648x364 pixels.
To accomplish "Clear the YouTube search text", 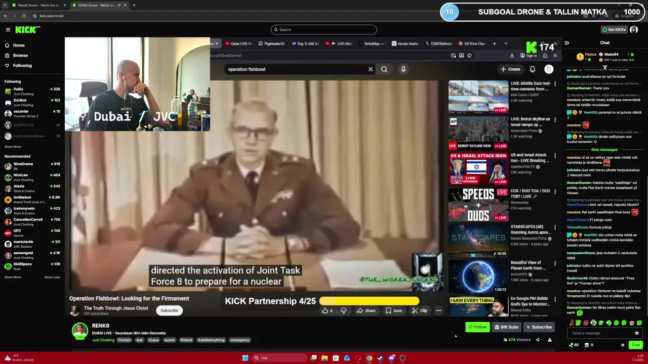I will click(371, 69).
